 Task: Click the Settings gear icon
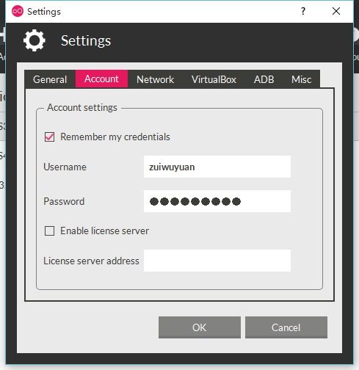(x=35, y=40)
